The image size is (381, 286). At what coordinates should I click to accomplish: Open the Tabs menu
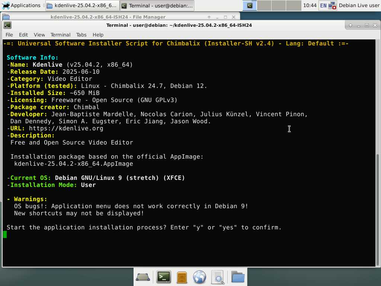(x=81, y=35)
